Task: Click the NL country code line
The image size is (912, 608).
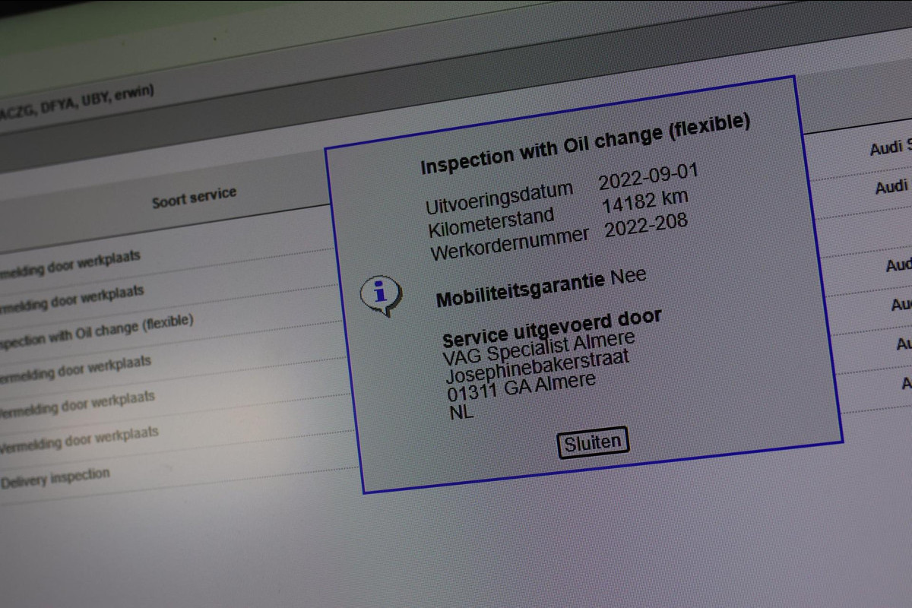Action: 461,413
